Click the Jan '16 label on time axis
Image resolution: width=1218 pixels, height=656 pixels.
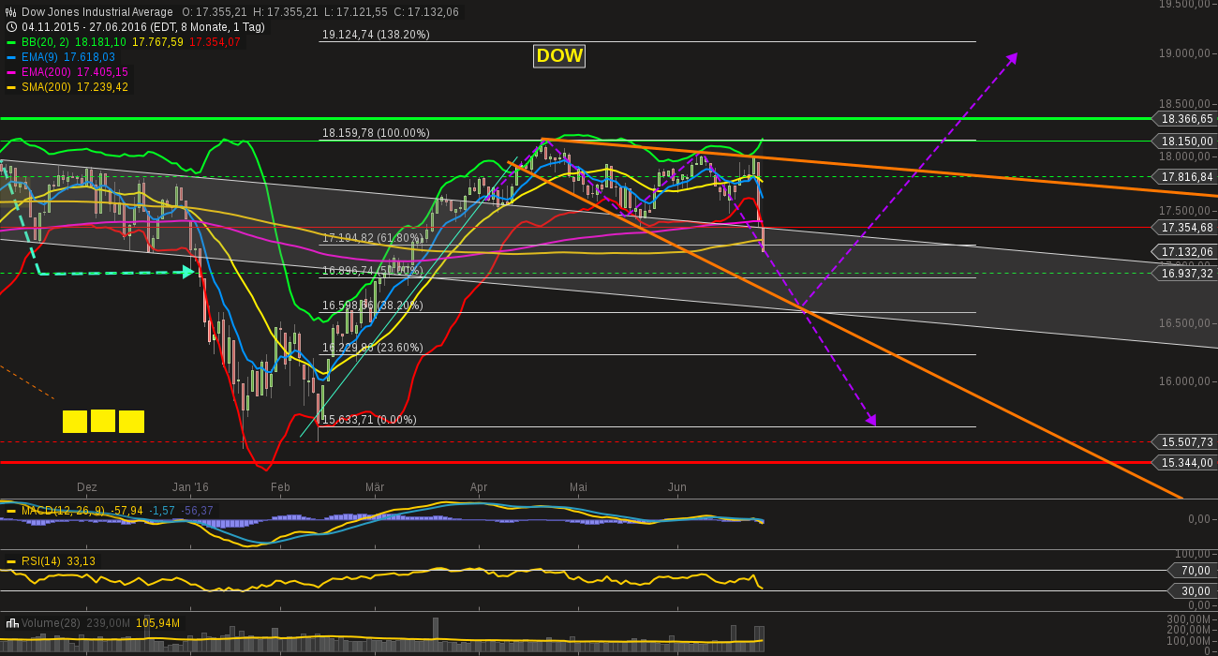click(x=190, y=487)
